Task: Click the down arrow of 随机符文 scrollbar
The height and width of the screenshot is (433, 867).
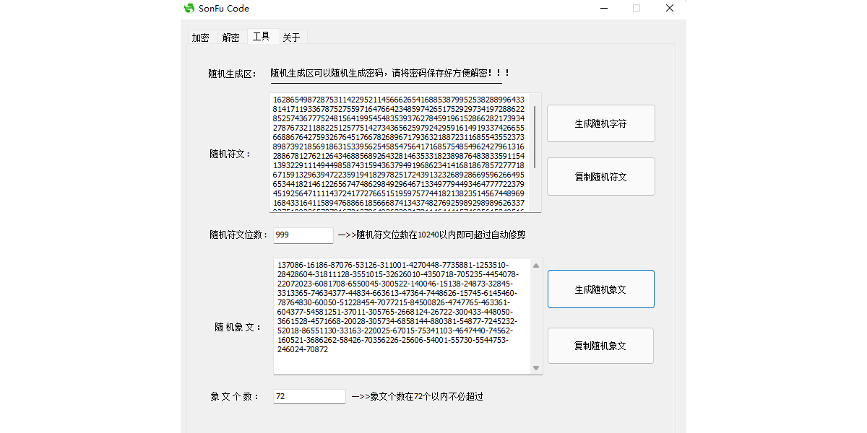Action: pos(536,207)
